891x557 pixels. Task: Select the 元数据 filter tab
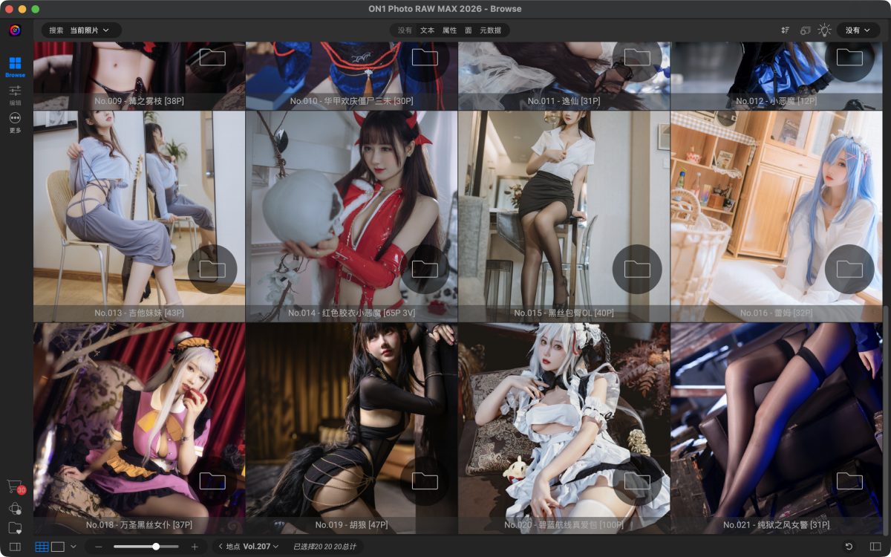[490, 30]
